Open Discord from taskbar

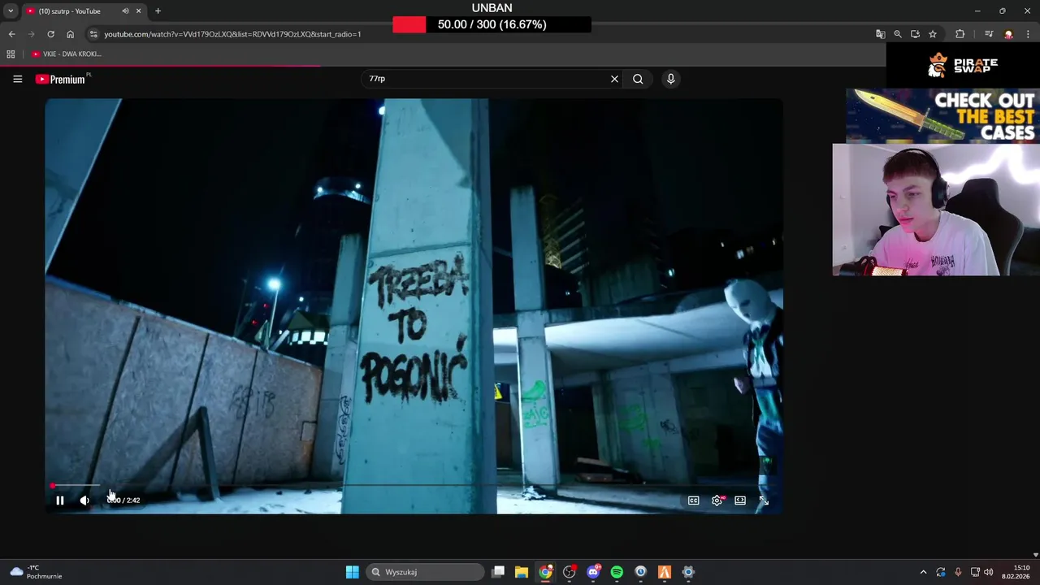tap(593, 572)
